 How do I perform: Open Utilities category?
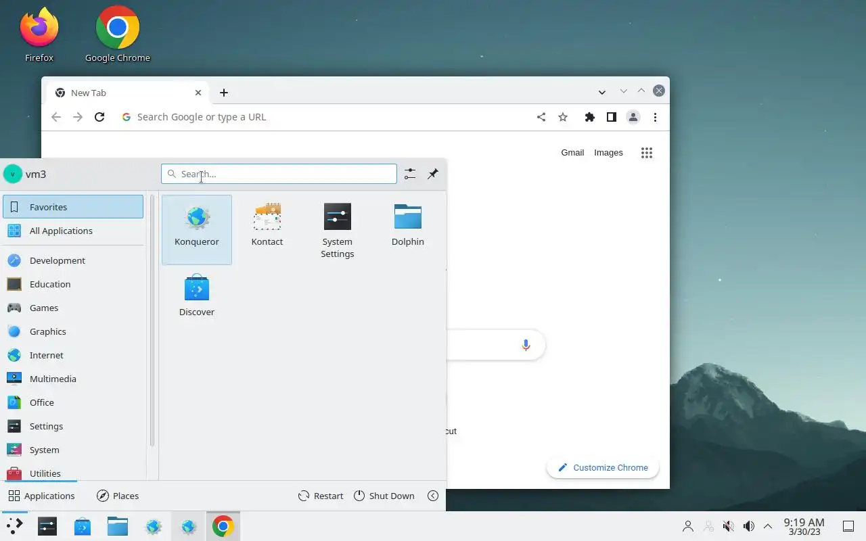click(73, 472)
